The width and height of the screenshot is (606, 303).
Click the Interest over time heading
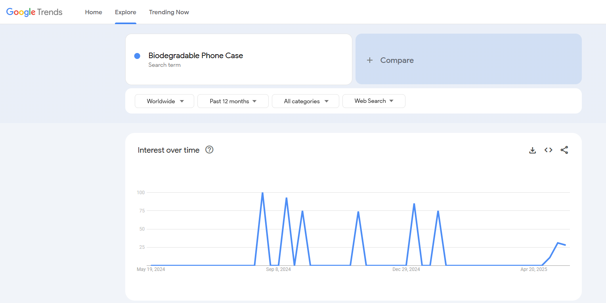click(x=168, y=150)
